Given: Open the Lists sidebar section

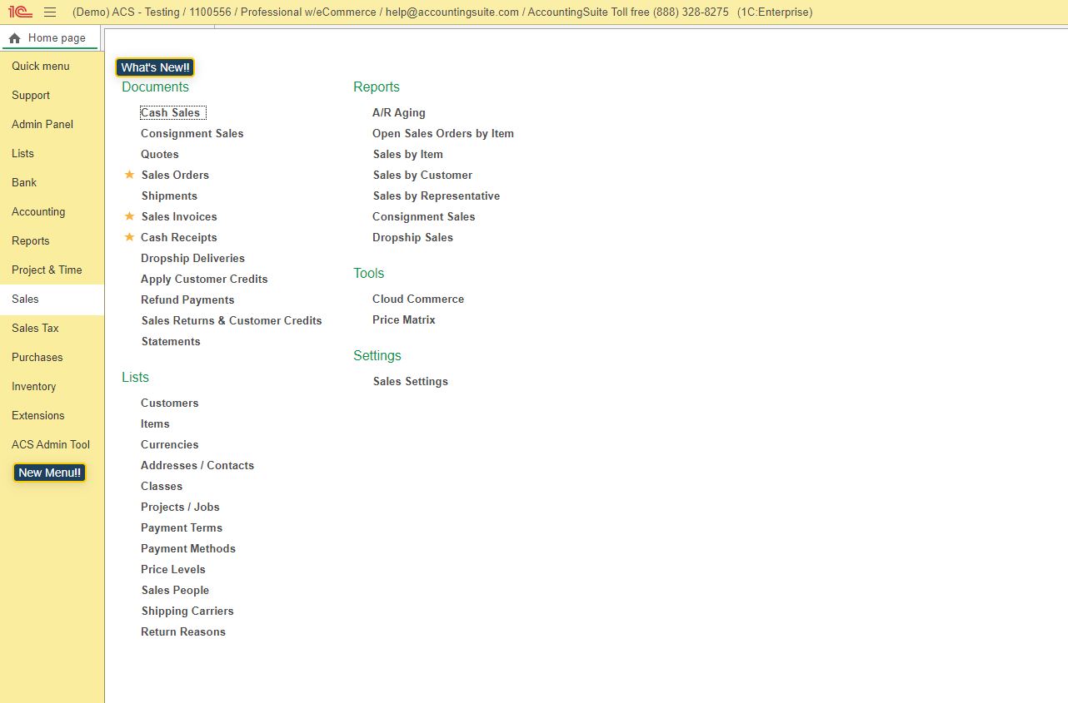Looking at the screenshot, I should [52, 154].
